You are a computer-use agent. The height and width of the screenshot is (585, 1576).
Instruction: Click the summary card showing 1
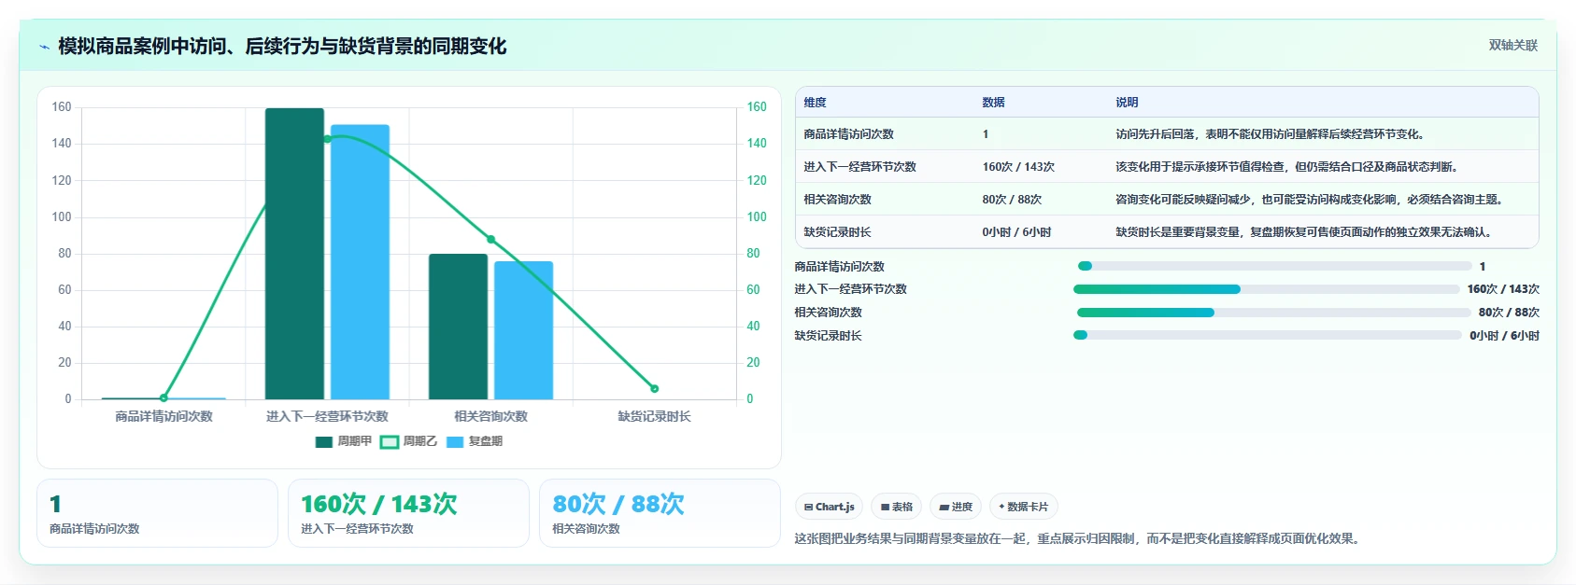coord(157,513)
